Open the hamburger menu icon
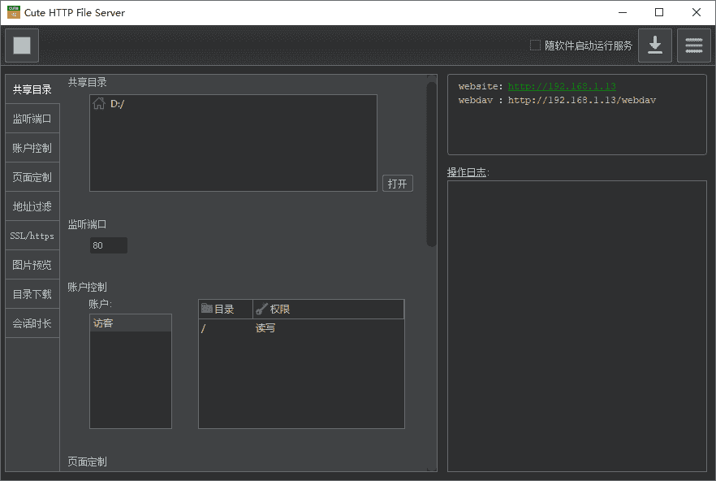Screen dimensions: 716x481 click(x=693, y=45)
